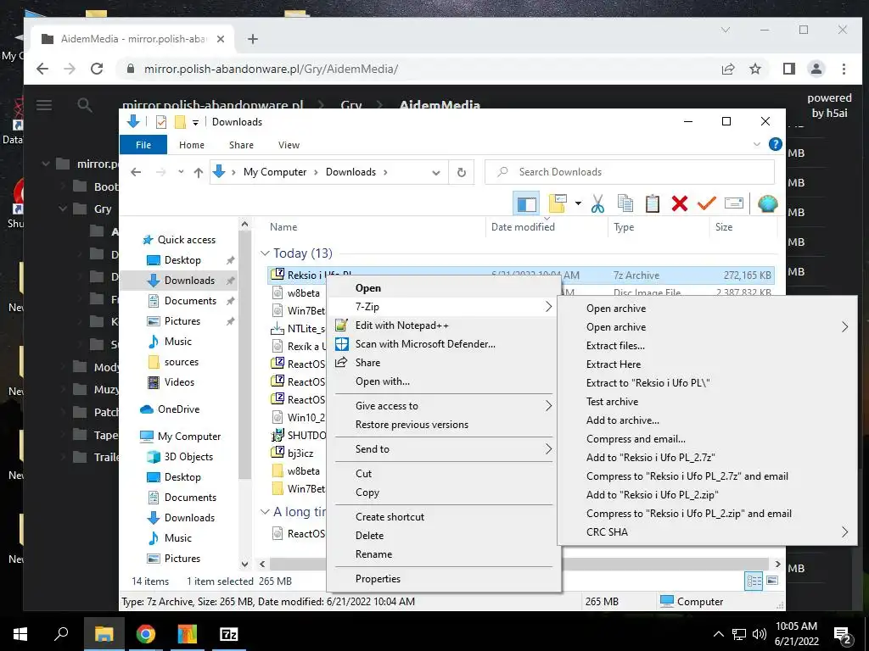Click the Copy toolbar icon in Explorer
This screenshot has height=651, width=869.
[x=625, y=203]
